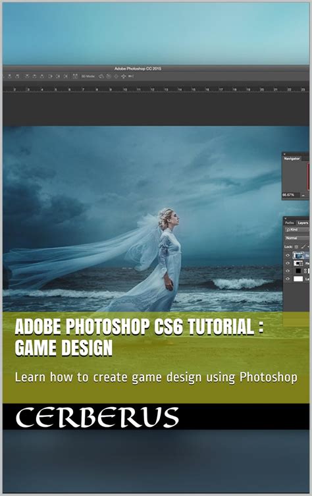Screen dimensions: 312x496
Task: Click the '3D Mode:' label in options bar
Action: pos(88,76)
